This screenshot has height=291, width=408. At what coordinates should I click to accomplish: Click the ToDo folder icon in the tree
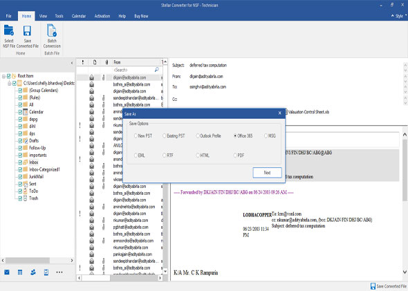pos(25,191)
